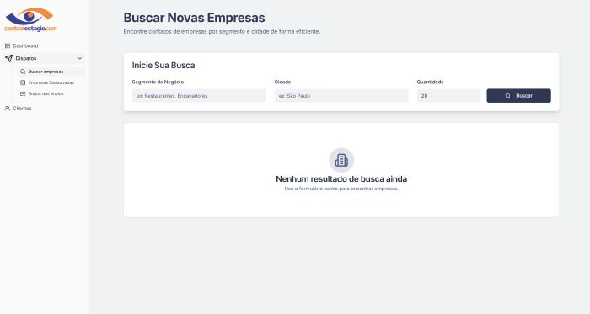Click the Disparos paper plane icon
Image resolution: width=590 pixels, height=314 pixels.
point(8,58)
